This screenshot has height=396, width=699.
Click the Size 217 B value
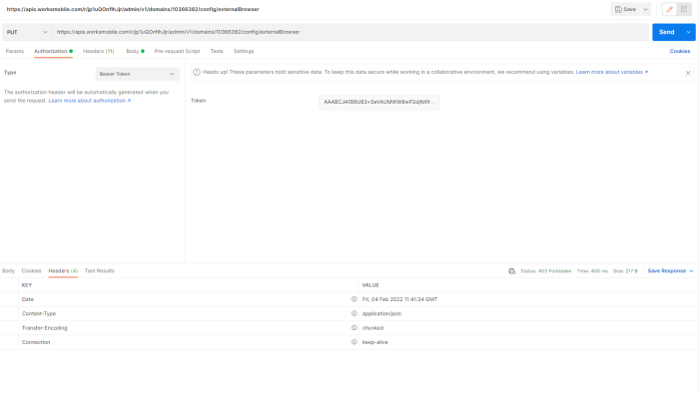[632, 271]
